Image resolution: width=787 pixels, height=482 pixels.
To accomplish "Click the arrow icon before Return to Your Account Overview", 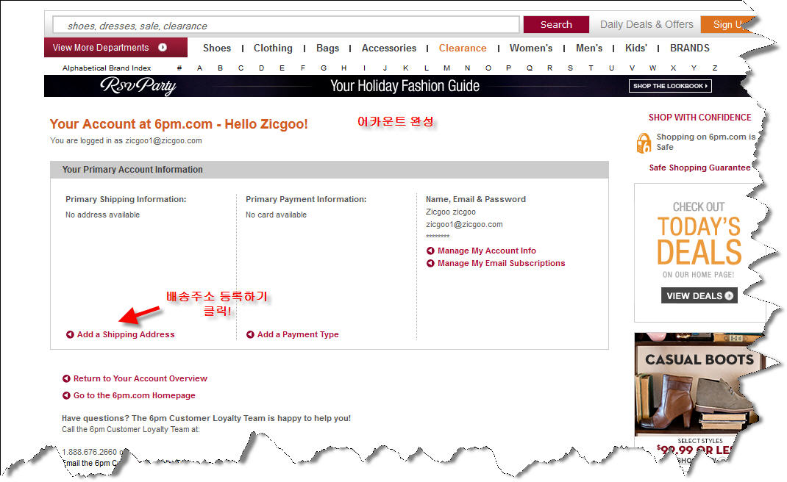I will point(66,378).
